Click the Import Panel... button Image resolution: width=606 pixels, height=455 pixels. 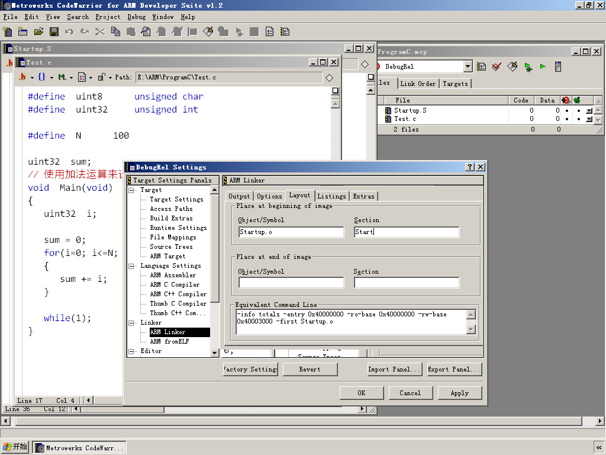(x=395, y=369)
